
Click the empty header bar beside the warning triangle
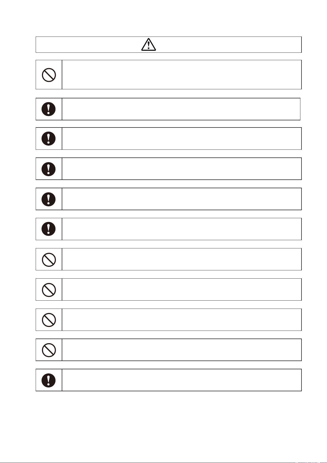pyautogui.click(x=169, y=45)
